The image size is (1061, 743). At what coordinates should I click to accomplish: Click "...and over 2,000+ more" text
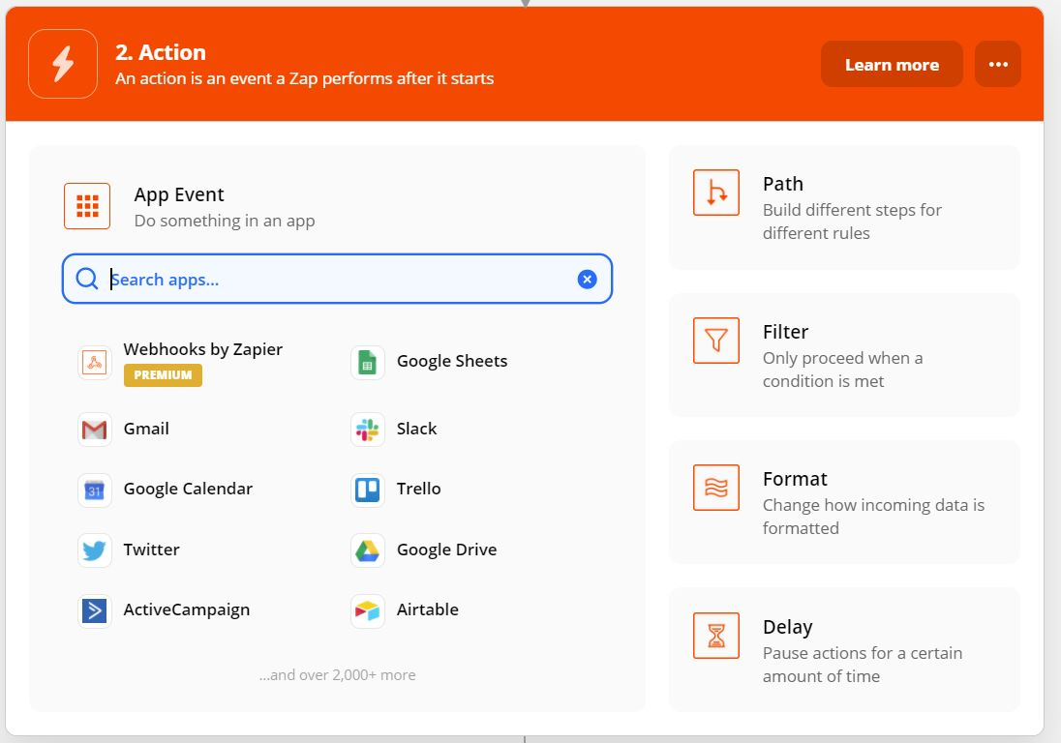click(x=337, y=674)
